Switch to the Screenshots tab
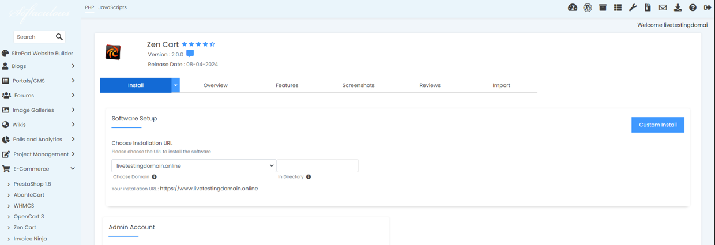 pos(358,85)
